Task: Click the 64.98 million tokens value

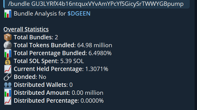Action: [x=95, y=45]
